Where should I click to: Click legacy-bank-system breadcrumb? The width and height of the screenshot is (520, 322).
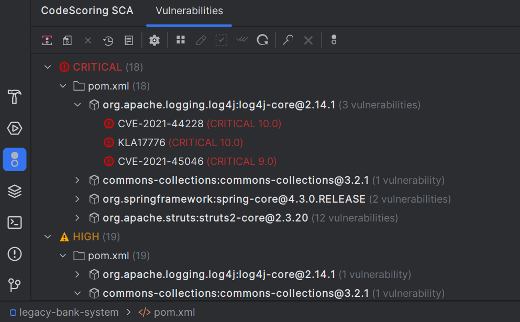coord(69,313)
